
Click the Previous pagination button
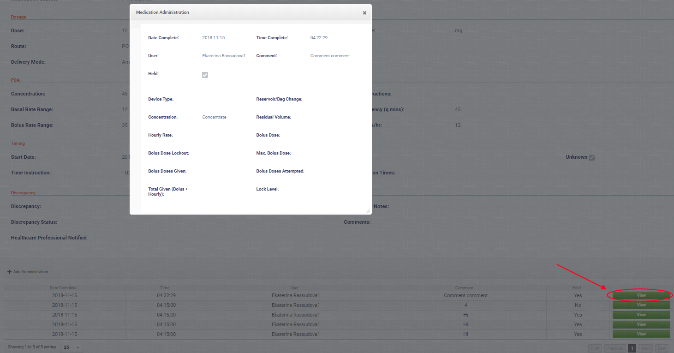614,348
